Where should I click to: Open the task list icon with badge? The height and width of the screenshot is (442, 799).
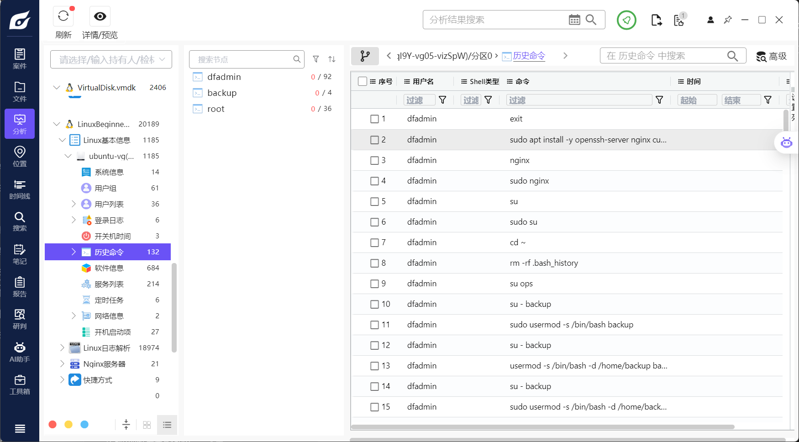(679, 20)
